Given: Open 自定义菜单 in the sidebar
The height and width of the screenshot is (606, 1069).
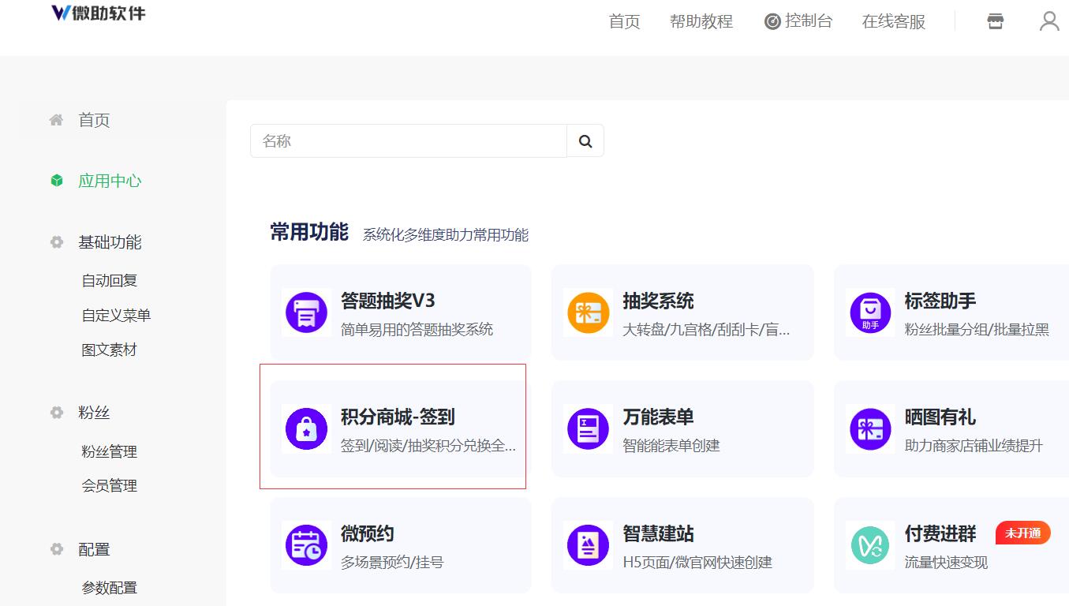Looking at the screenshot, I should tap(116, 315).
